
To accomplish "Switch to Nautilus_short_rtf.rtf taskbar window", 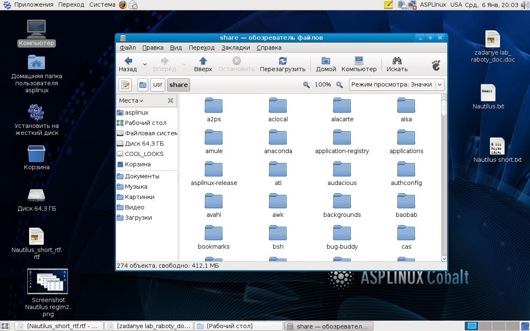I will [x=59, y=326].
